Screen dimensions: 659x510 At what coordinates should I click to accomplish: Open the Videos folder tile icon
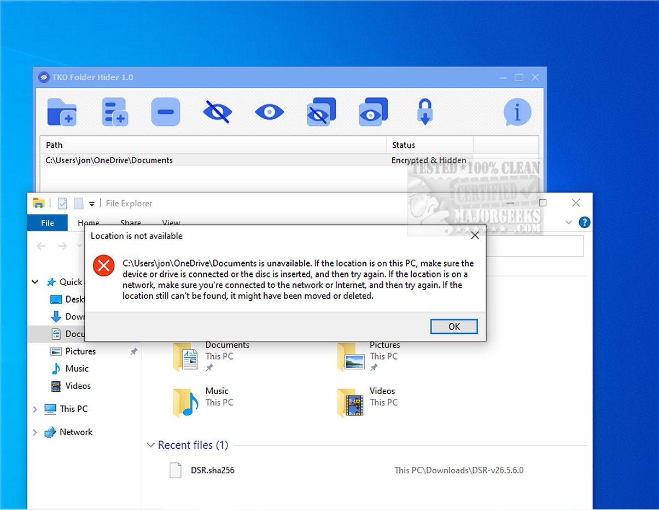[351, 403]
